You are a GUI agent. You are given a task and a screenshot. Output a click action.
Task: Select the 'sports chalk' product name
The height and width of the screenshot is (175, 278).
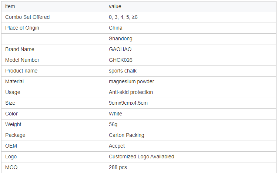[123, 71]
